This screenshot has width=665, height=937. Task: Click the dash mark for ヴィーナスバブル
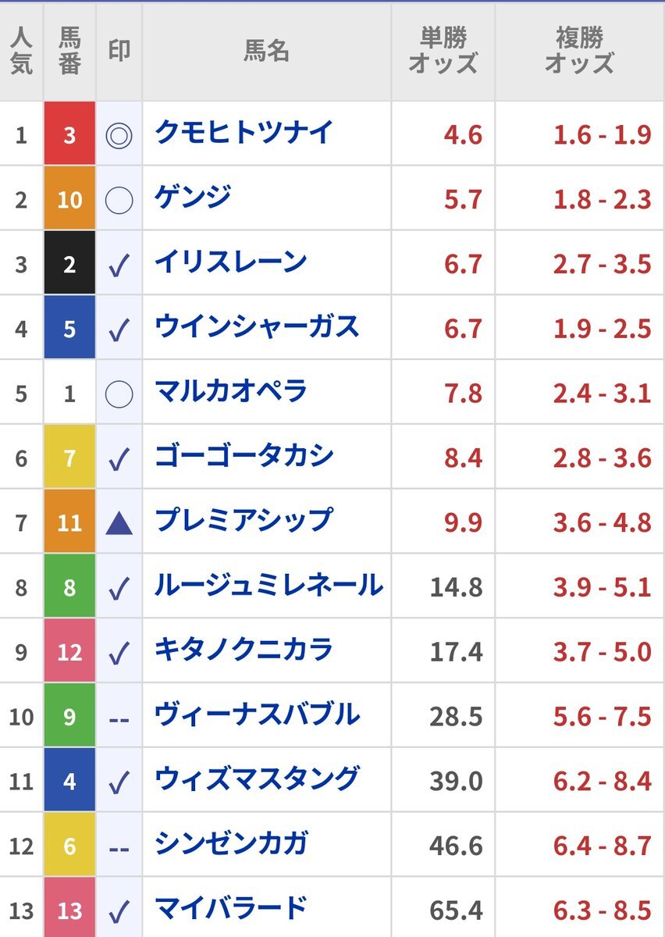pyautogui.click(x=119, y=718)
